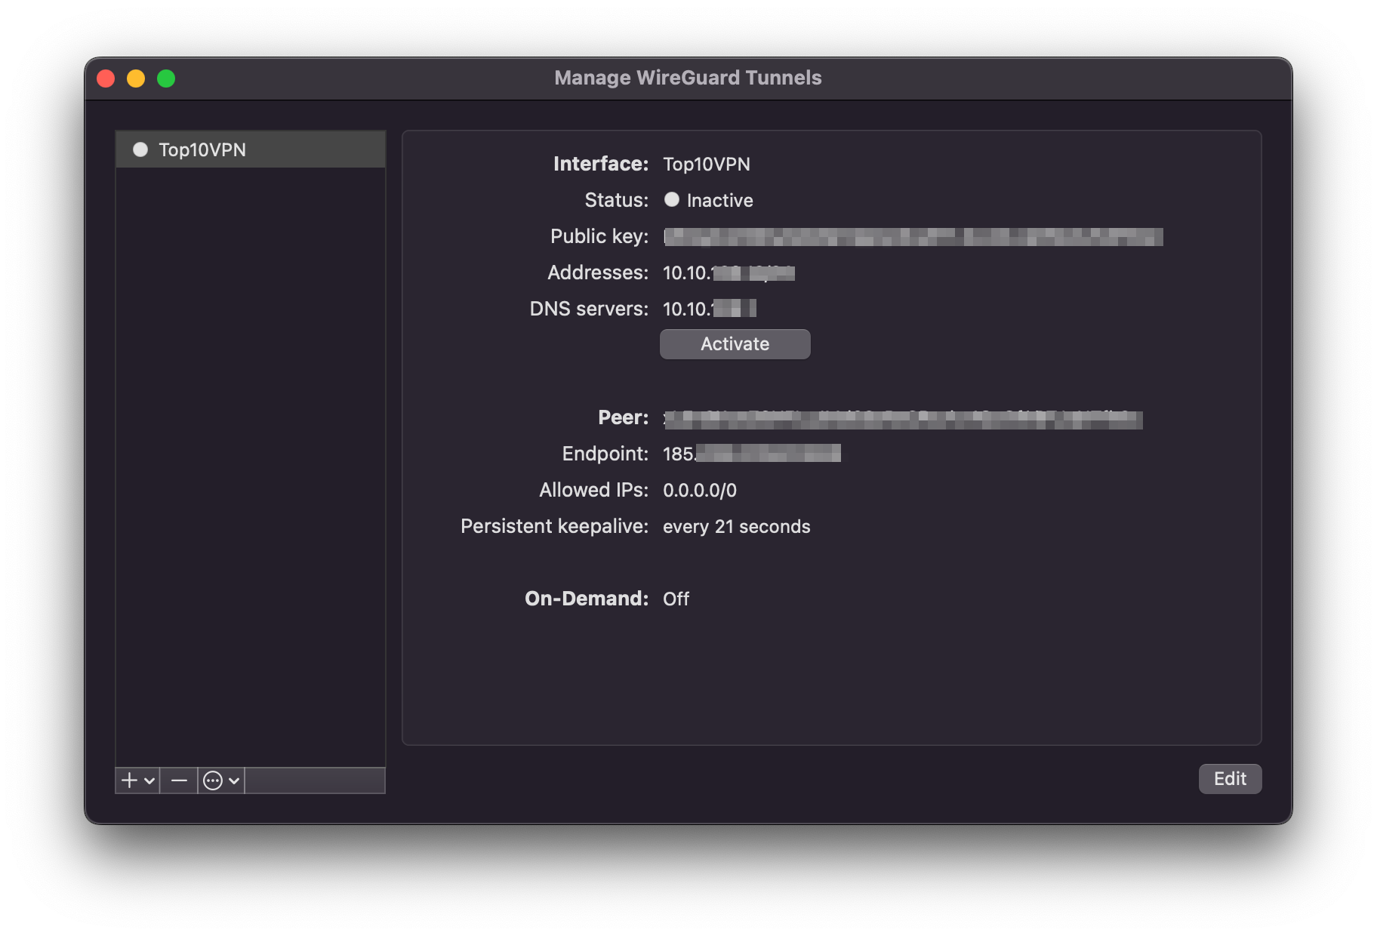Click the On-Demand Off value

(676, 599)
